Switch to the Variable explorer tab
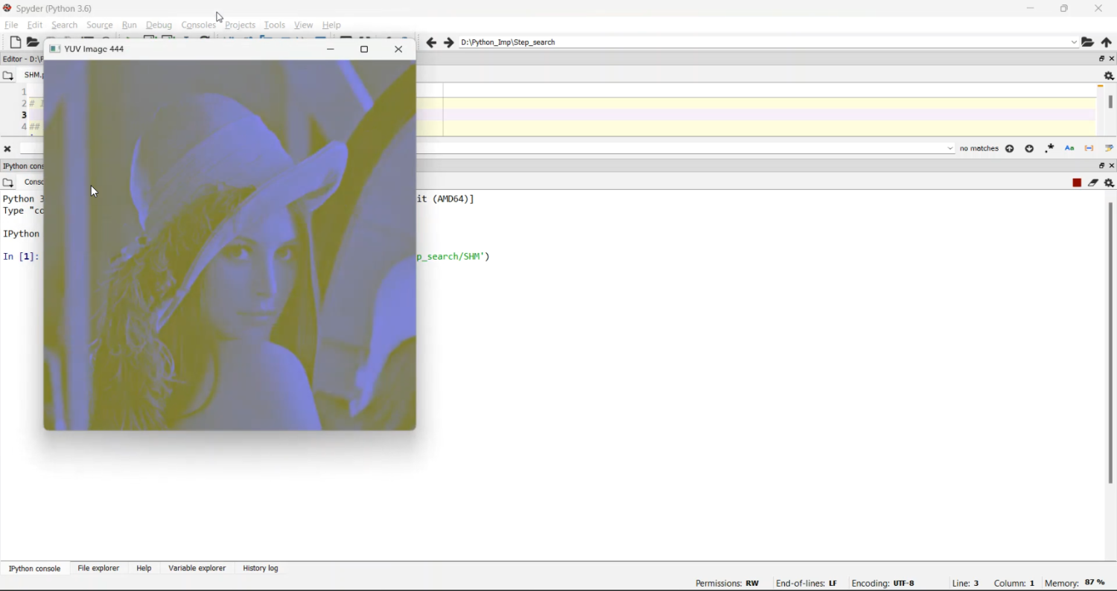1117x591 pixels. (197, 569)
